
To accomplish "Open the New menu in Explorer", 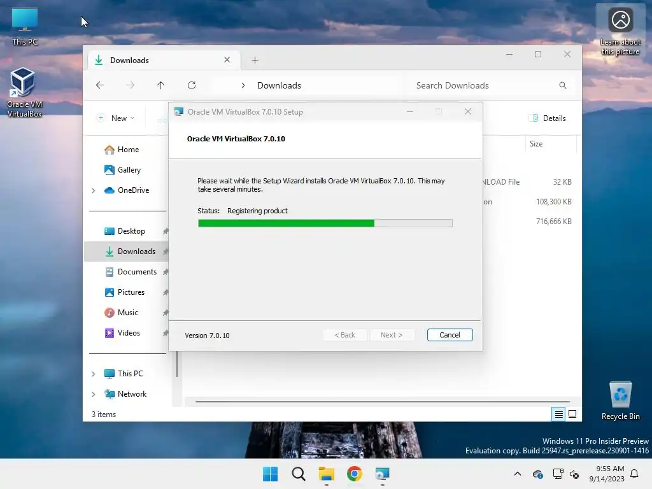I will tap(116, 118).
